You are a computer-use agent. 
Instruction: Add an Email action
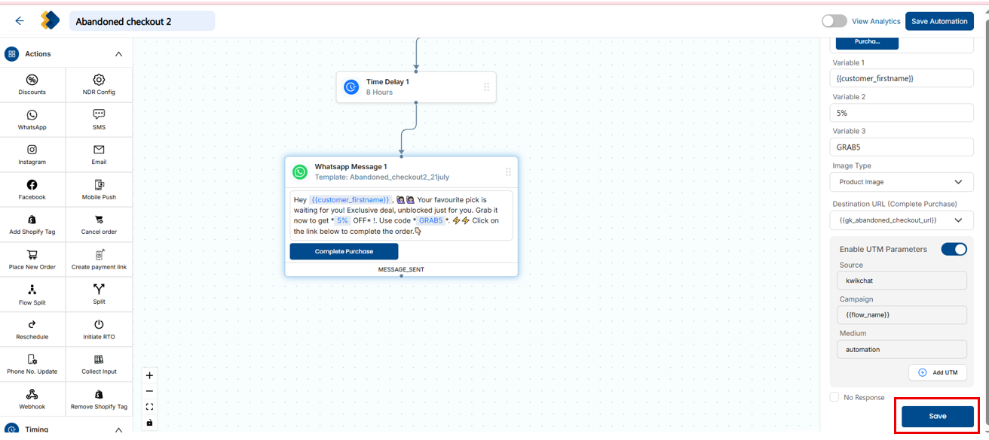pos(99,155)
